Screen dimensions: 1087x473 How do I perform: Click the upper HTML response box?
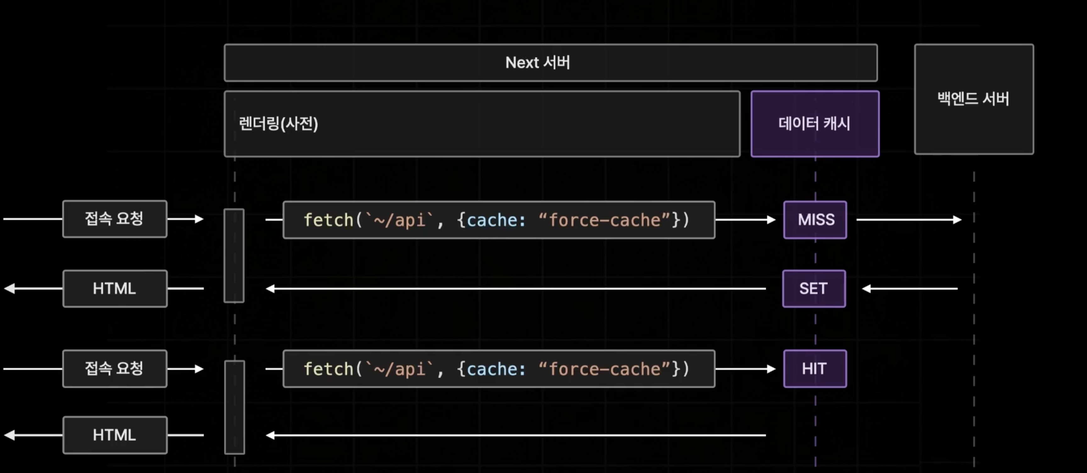click(115, 289)
